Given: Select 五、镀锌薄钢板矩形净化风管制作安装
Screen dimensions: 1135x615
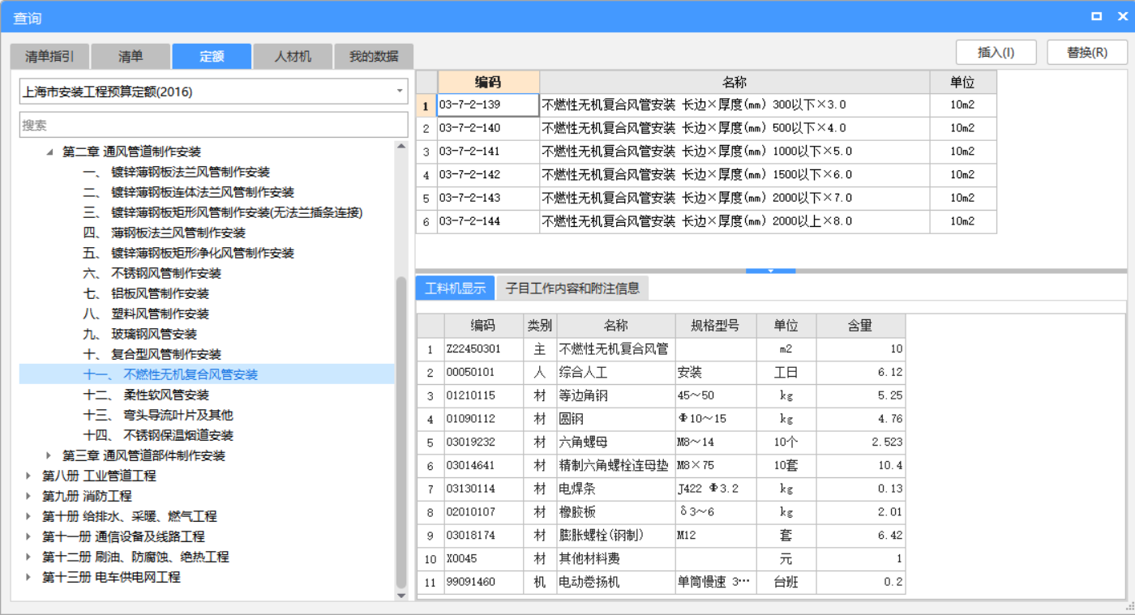Looking at the screenshot, I should (189, 253).
